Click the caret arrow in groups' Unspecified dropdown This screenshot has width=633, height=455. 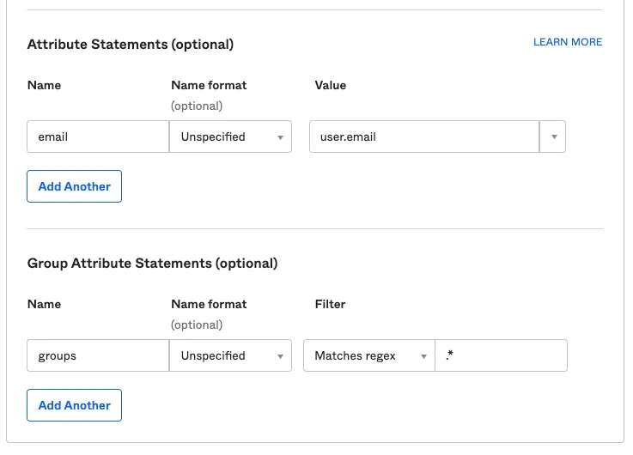coord(280,356)
